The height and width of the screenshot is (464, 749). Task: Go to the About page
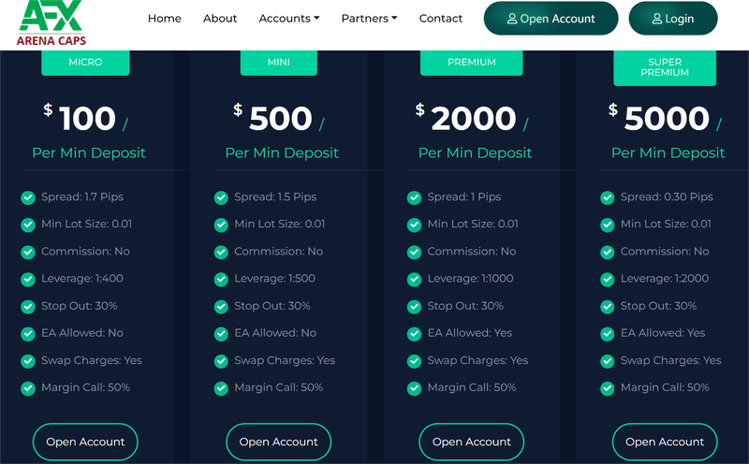click(220, 18)
